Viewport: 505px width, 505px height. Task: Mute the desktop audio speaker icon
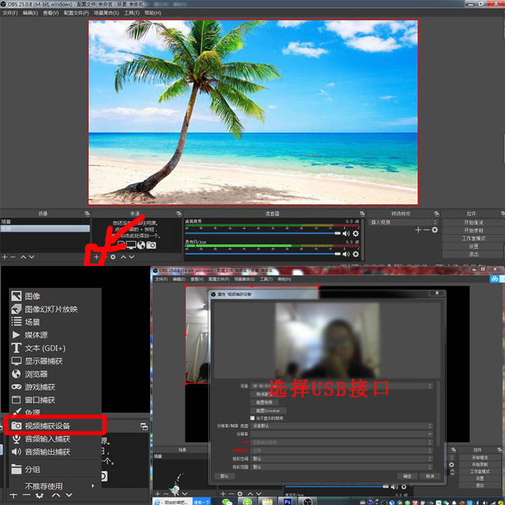click(346, 234)
